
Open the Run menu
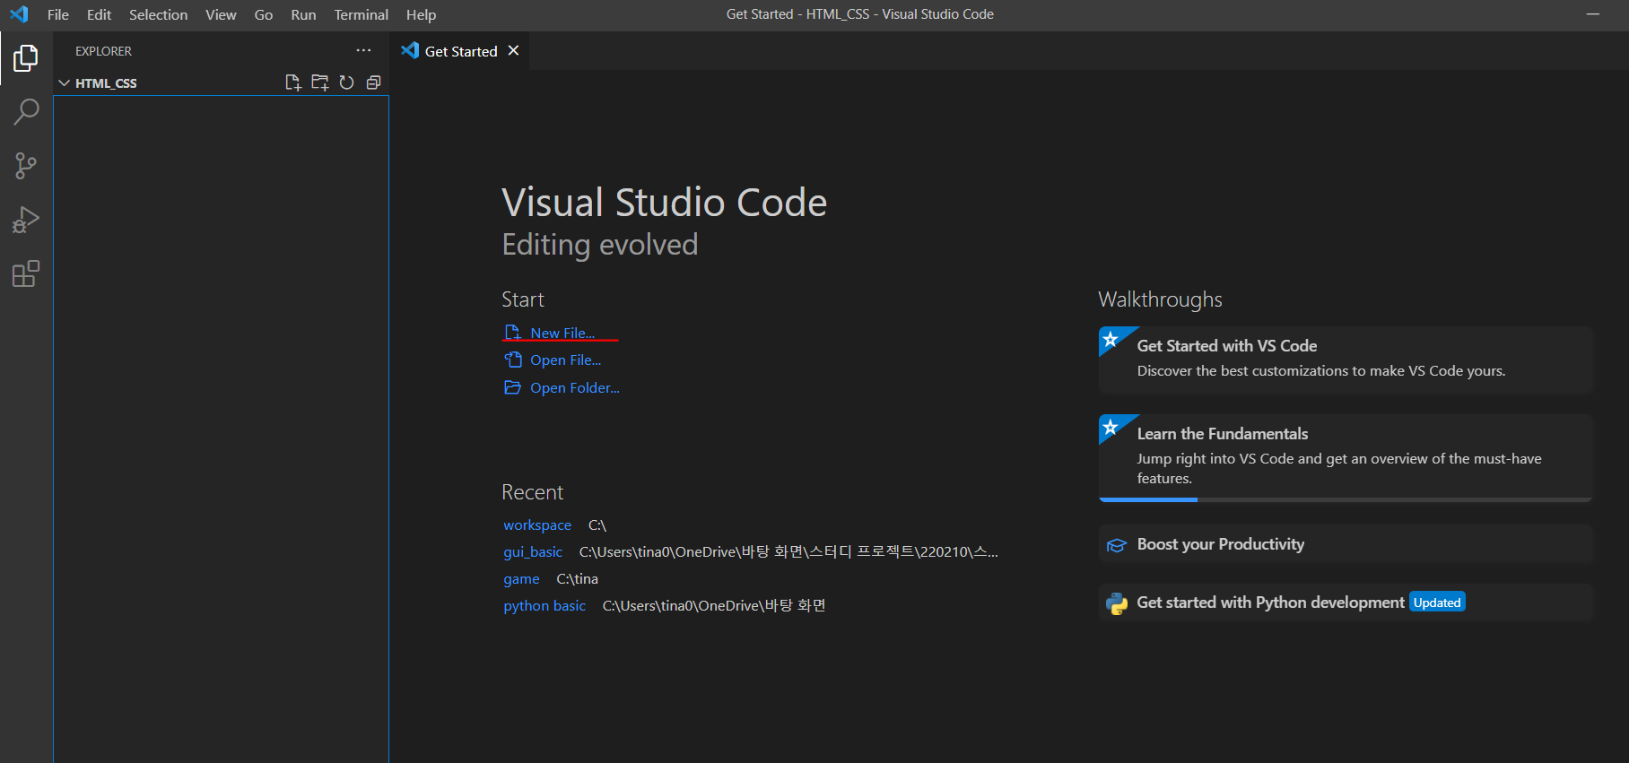click(303, 14)
